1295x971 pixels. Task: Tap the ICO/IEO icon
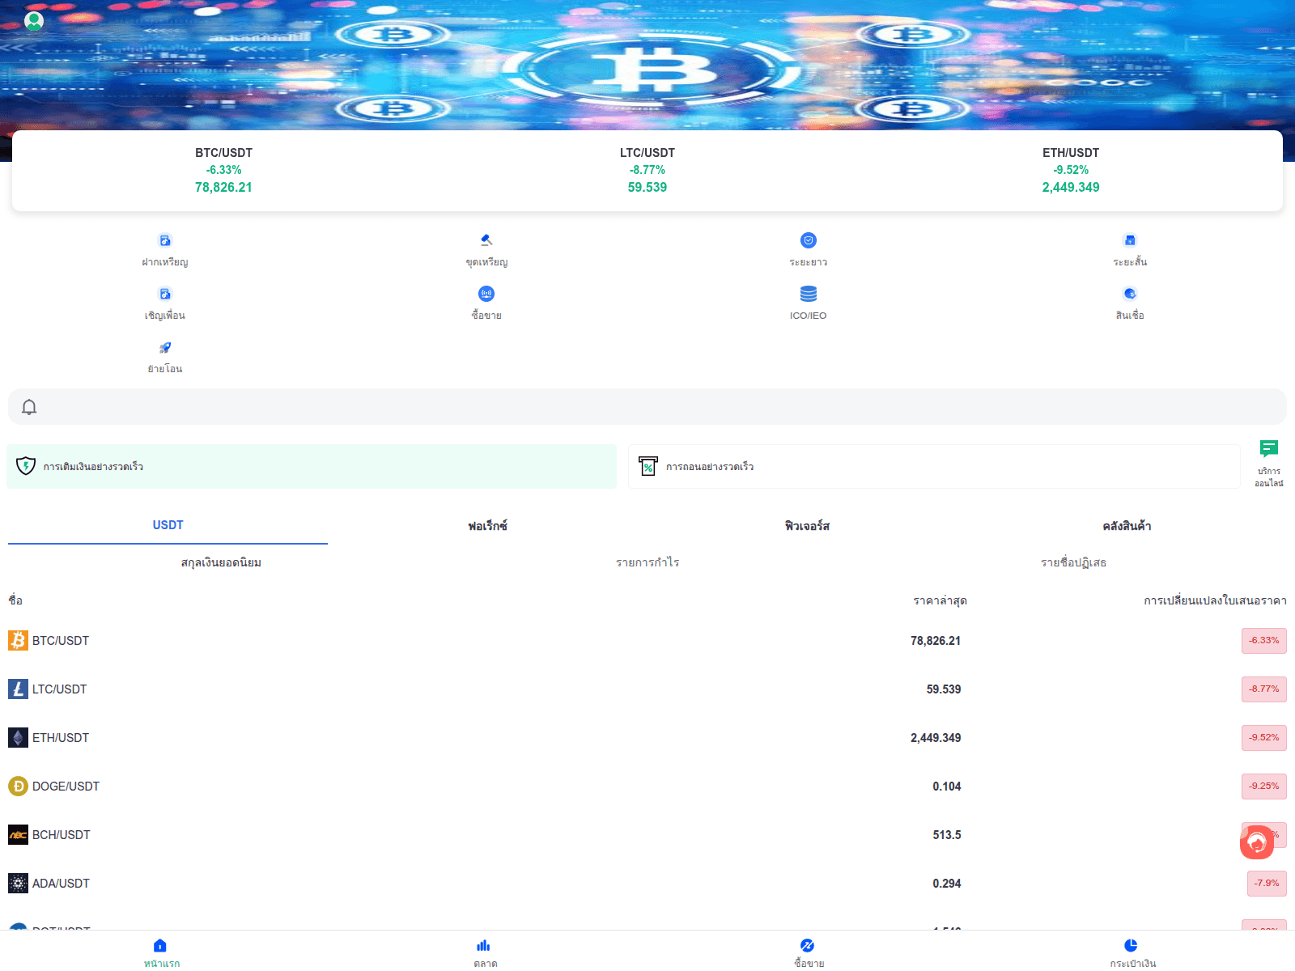808,299
